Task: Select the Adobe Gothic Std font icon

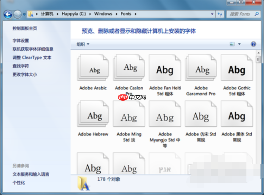Action: pyautogui.click(x=237, y=68)
